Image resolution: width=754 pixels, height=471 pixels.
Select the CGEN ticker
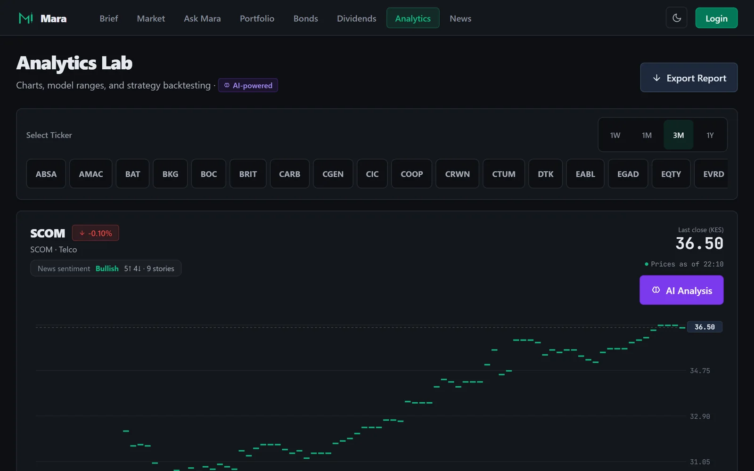point(333,174)
